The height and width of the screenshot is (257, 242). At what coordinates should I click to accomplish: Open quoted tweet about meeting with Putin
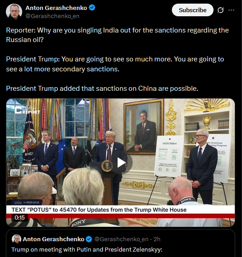tap(87, 250)
